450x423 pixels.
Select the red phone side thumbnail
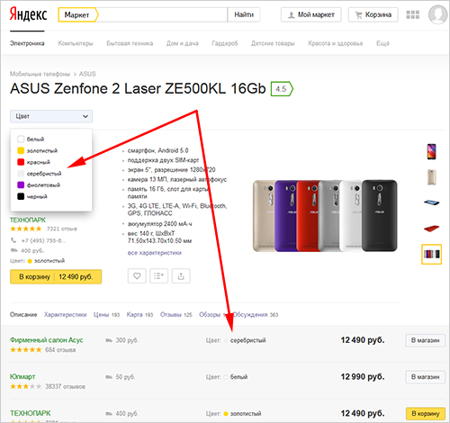(x=432, y=229)
